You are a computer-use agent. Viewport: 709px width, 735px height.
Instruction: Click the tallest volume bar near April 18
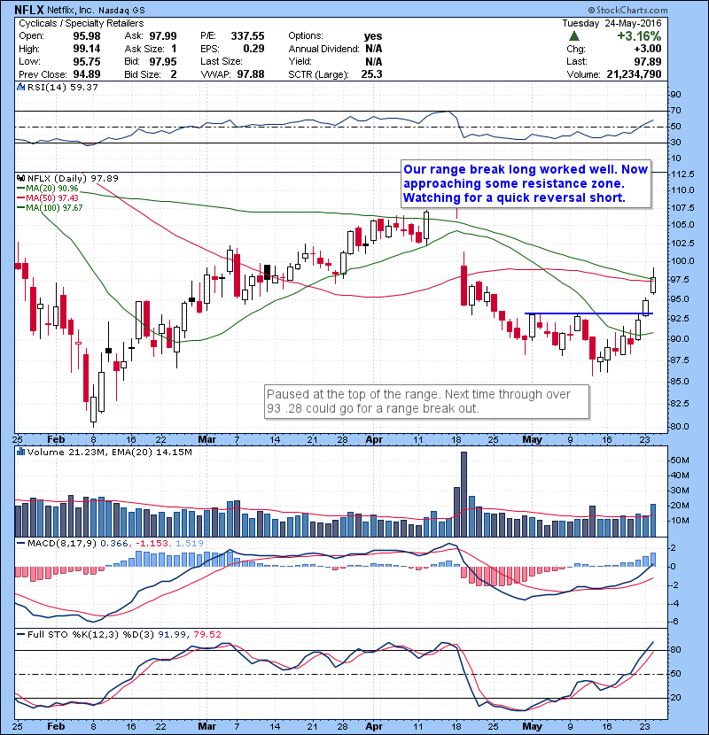click(464, 494)
